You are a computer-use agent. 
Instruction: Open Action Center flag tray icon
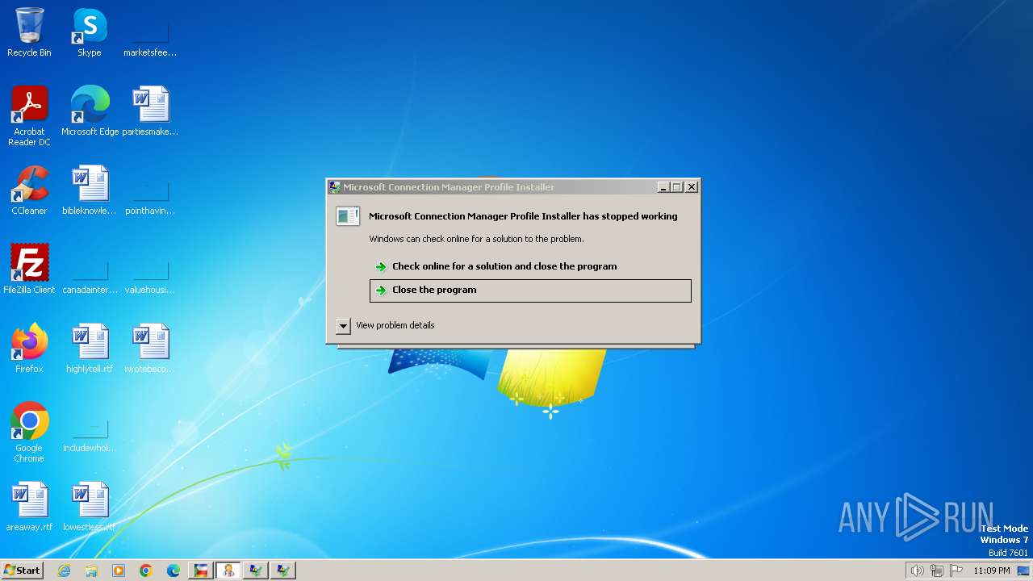pos(956,571)
